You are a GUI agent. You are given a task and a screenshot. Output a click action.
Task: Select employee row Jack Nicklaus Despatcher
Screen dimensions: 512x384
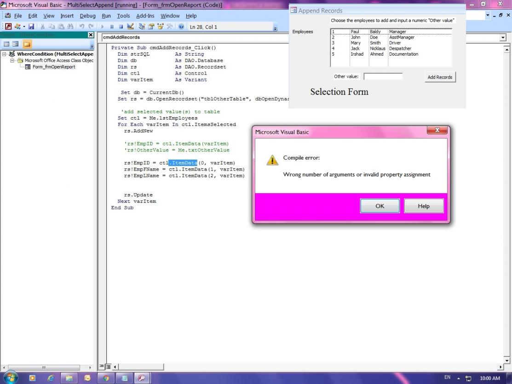coord(391,48)
